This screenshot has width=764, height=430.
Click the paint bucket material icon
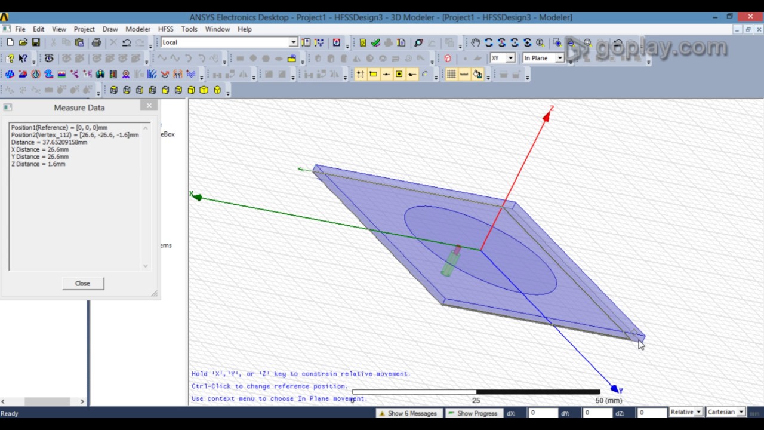[x=478, y=74]
